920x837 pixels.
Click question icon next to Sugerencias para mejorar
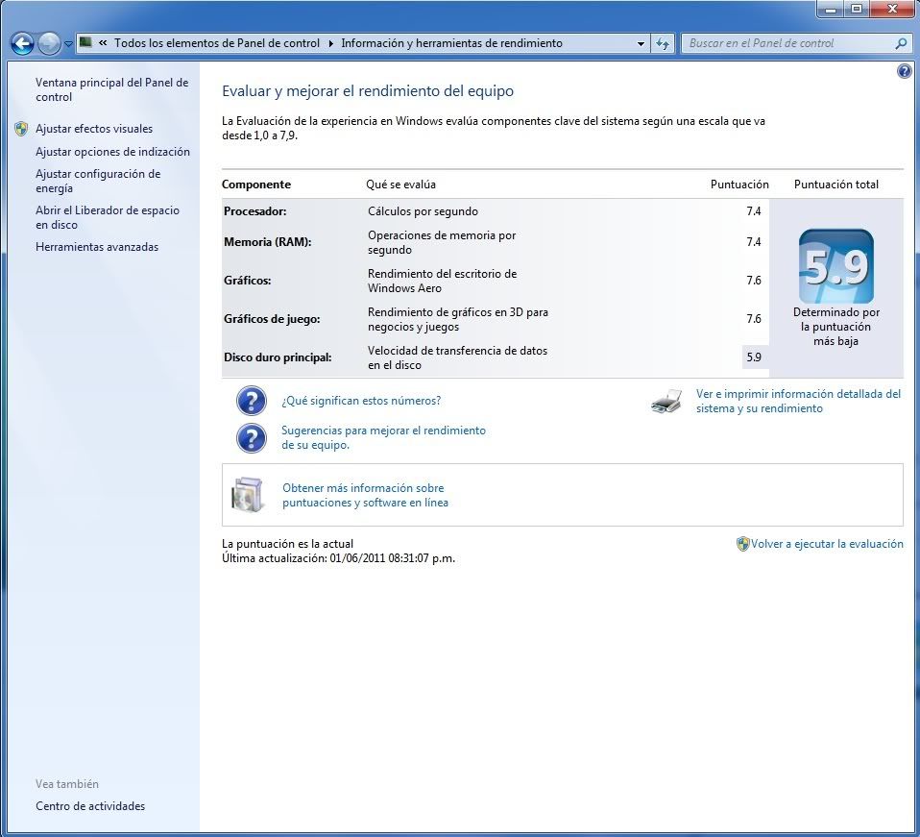pyautogui.click(x=251, y=438)
